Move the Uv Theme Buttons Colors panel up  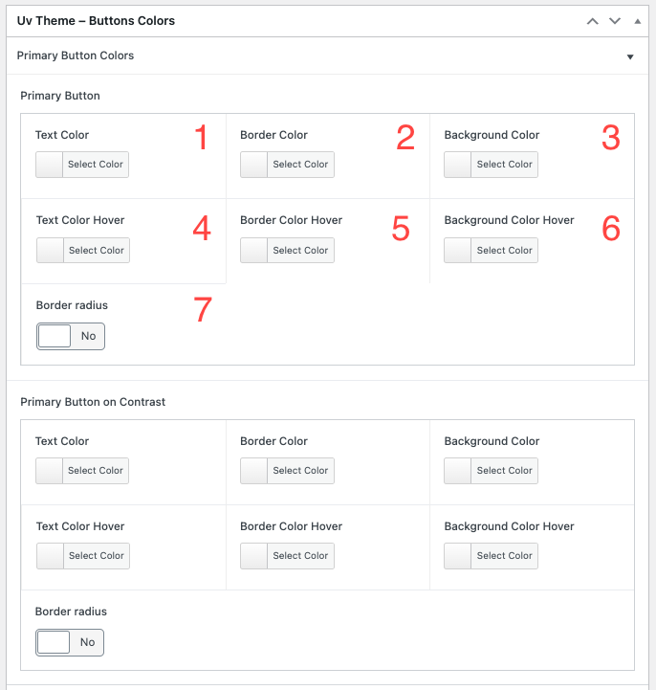tap(593, 20)
